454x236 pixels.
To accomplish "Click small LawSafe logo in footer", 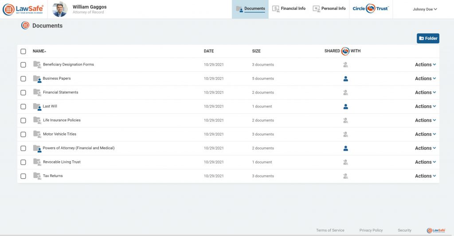I will pos(436,230).
